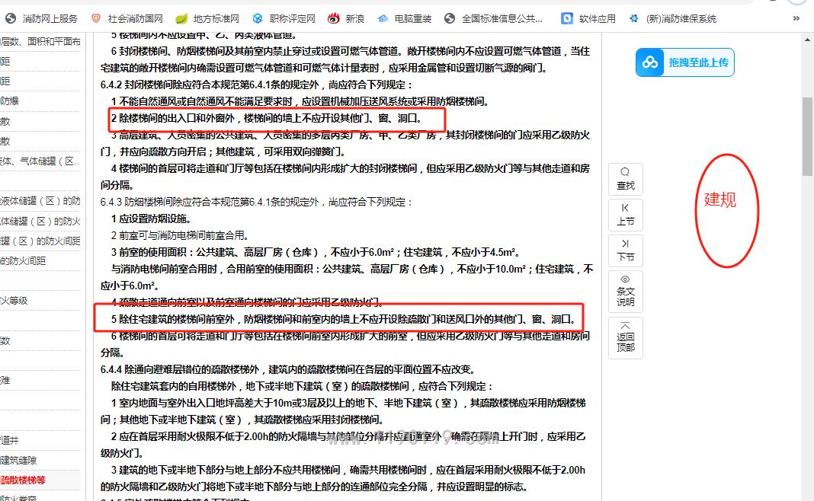Open the 社会消防国网 bookmark
Viewport: 814px width, 501px height.
[x=128, y=18]
